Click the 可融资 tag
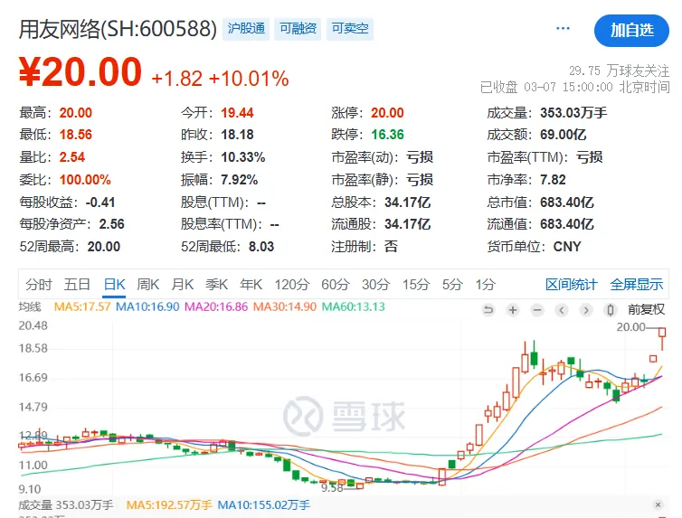This screenshot has width=682, height=518. [298, 29]
